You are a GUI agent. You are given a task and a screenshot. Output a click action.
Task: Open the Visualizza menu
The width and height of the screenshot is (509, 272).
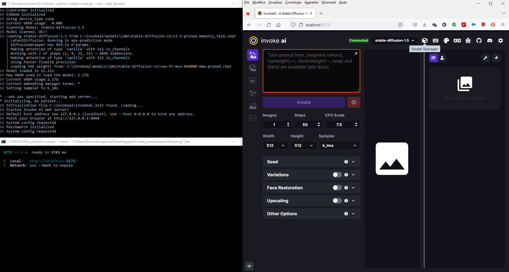[275, 2]
